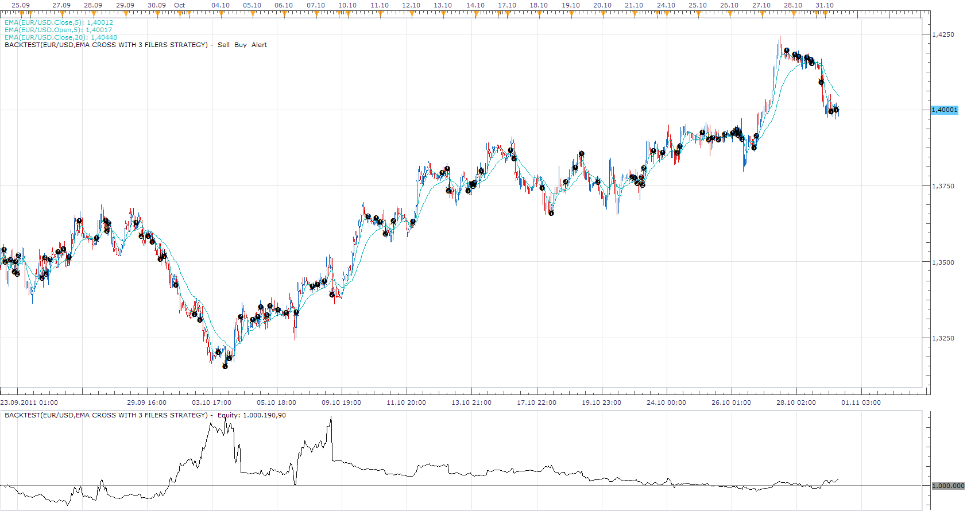The width and height of the screenshot is (967, 511).
Task: Click the highlighted current price tag 1,40001
Action: [945, 110]
